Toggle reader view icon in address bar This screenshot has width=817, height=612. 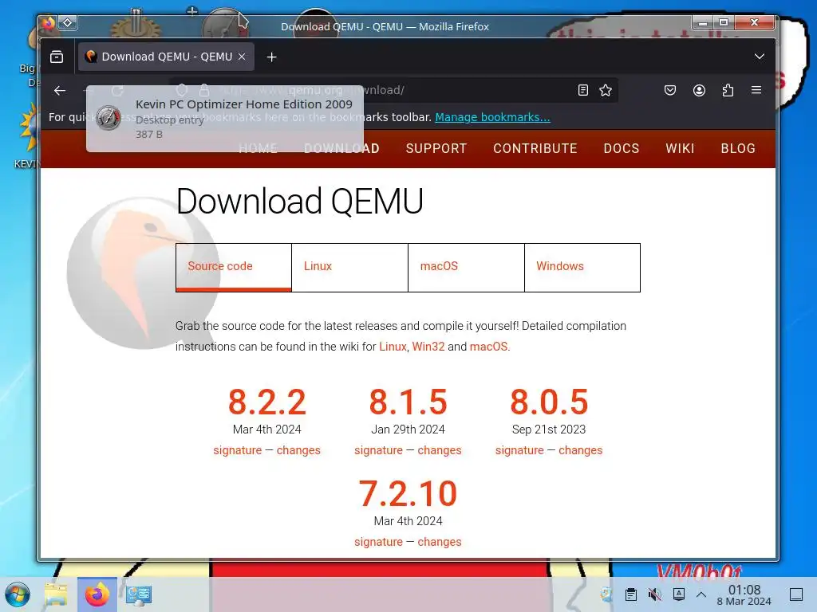[583, 90]
